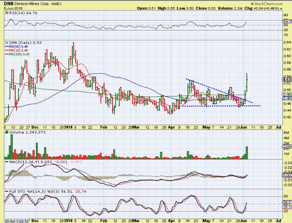Click the Denison Mines Corp. company name
Image resolution: width=292 pixels, height=223 pixels.
click(31, 4)
